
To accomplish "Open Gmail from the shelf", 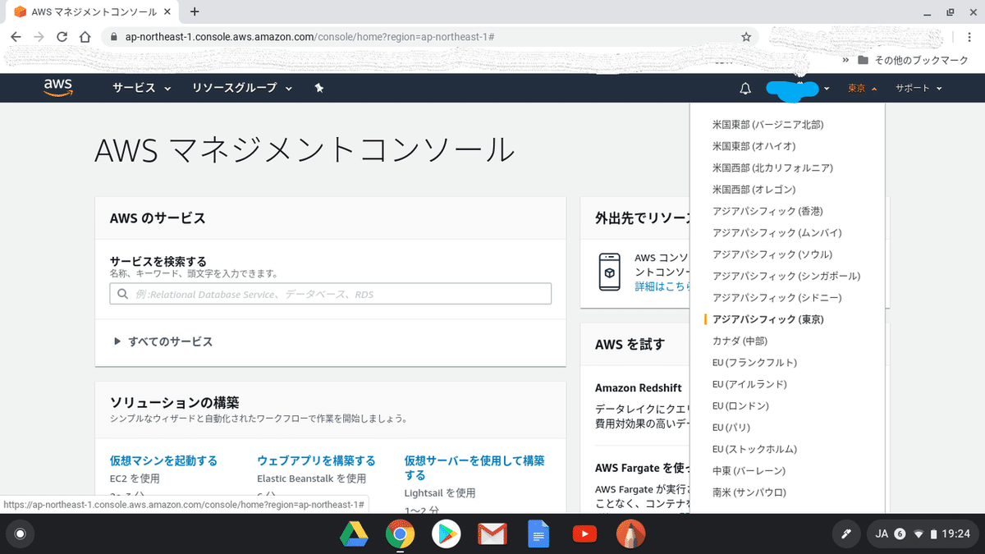I will coord(492,534).
